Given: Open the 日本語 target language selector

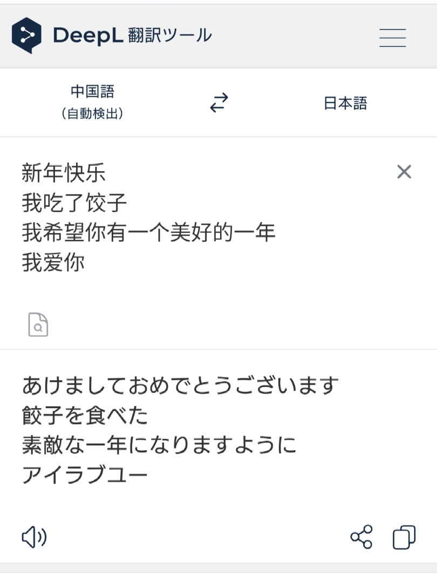Looking at the screenshot, I should [345, 103].
